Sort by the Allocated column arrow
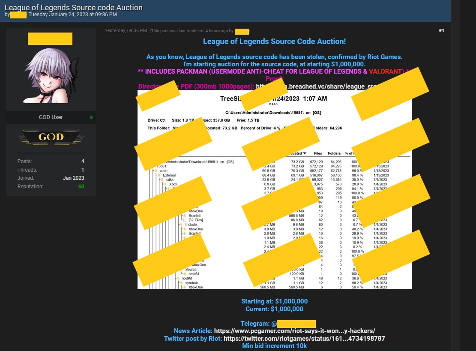Viewport: 476px width, 351px height. (x=305, y=153)
